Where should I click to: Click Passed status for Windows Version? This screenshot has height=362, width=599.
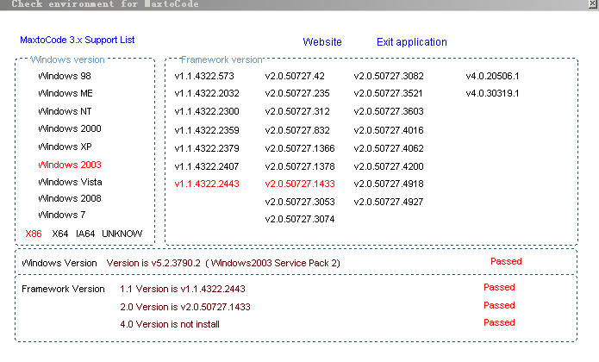[x=506, y=261]
